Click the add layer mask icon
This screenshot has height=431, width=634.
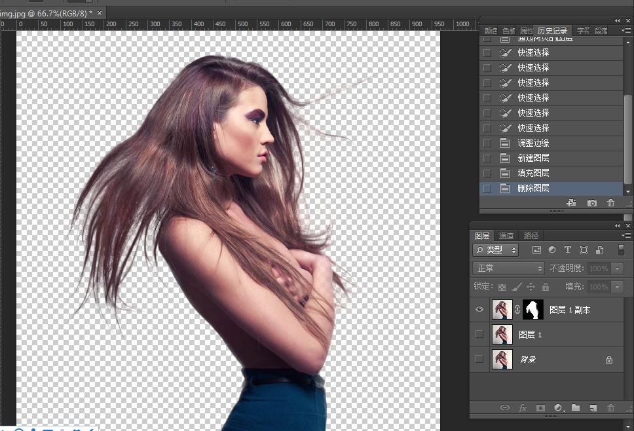[x=540, y=407]
